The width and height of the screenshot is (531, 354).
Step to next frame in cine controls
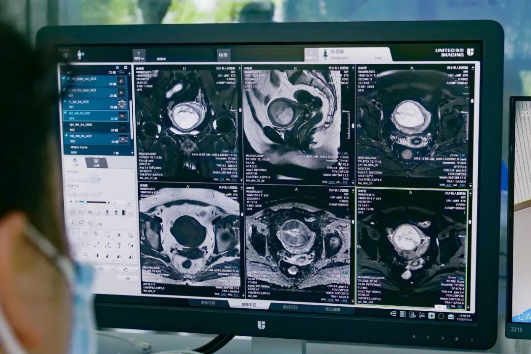click(109, 202)
